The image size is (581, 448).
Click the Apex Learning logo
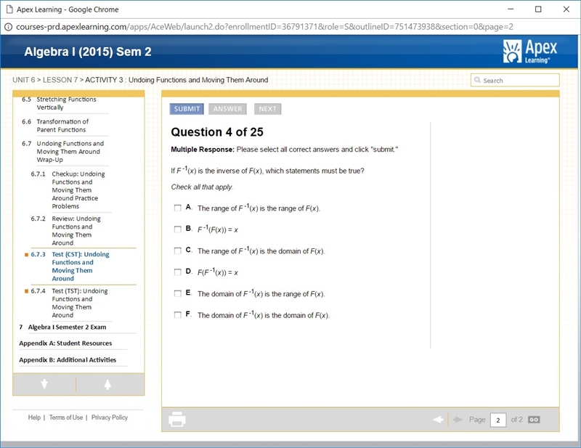[530, 52]
